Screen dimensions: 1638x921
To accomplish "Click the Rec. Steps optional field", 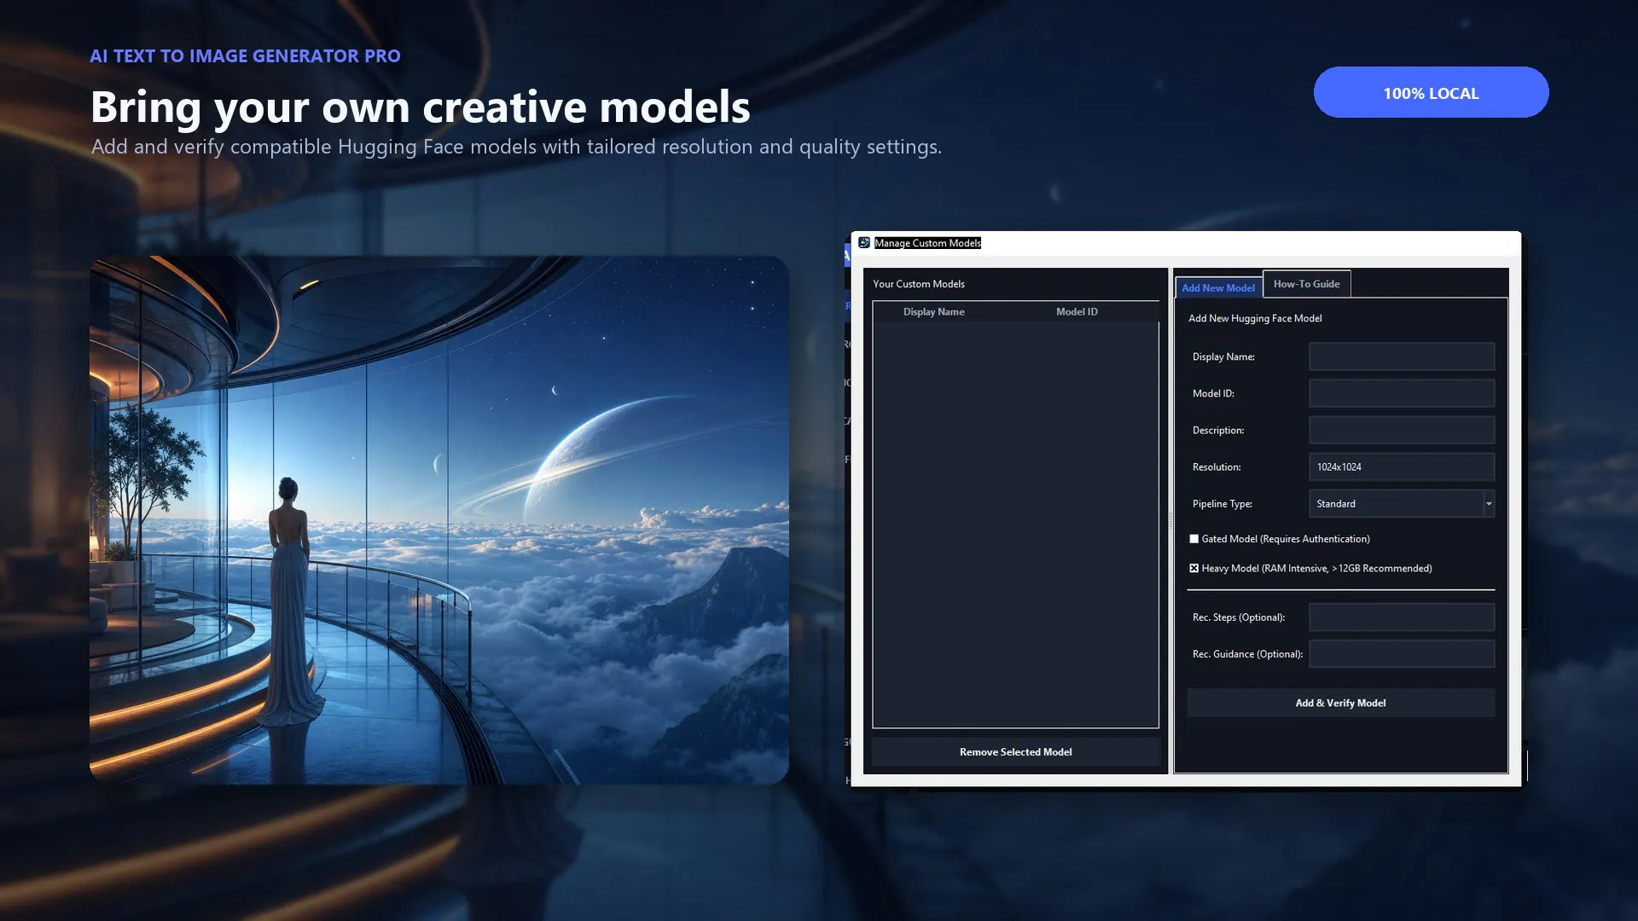I will click(1402, 617).
